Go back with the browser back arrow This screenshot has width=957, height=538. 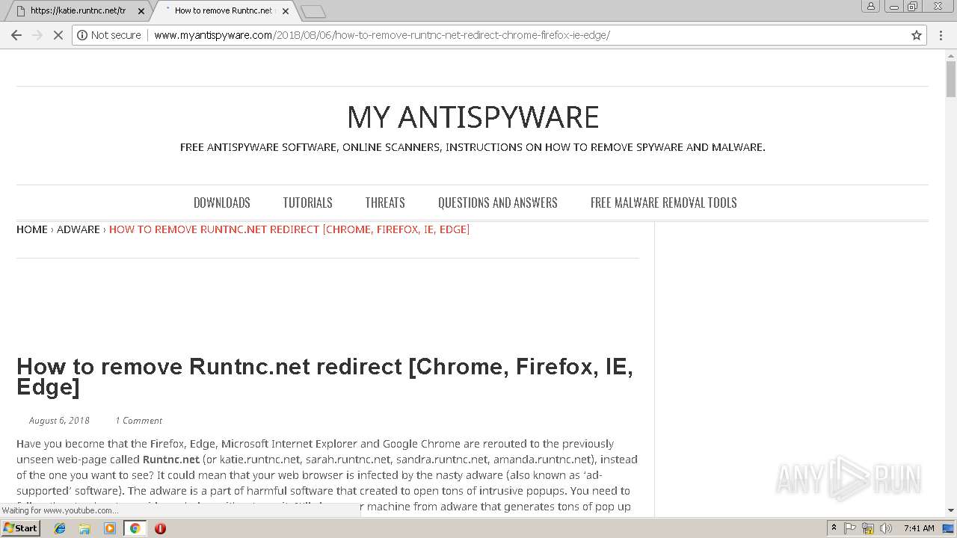tap(16, 35)
